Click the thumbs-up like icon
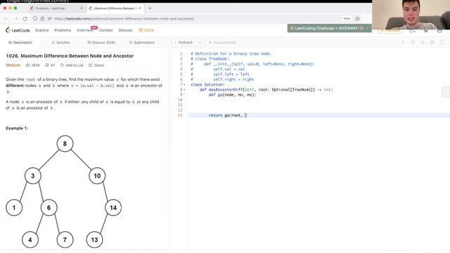450x253 pixels. click(28, 65)
